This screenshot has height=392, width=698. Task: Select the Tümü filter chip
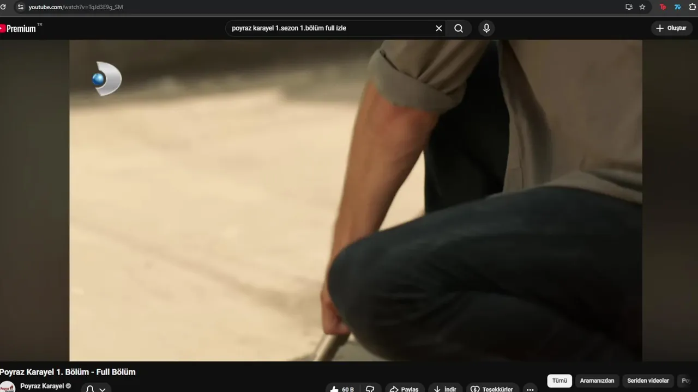coord(559,381)
